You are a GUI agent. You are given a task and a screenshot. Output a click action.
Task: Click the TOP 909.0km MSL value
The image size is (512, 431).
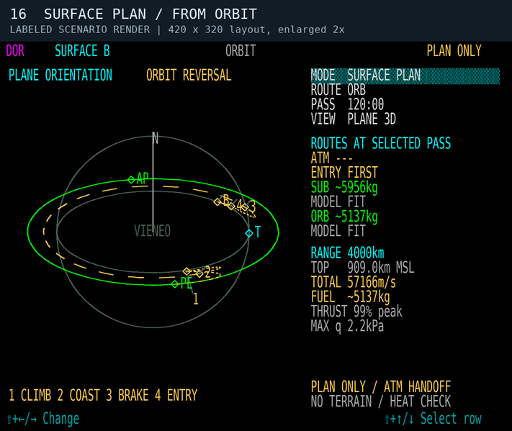(x=362, y=268)
